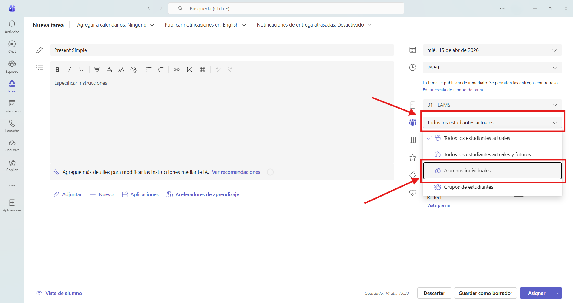Redo the last edit
Image resolution: width=573 pixels, height=303 pixels.
coord(230,69)
